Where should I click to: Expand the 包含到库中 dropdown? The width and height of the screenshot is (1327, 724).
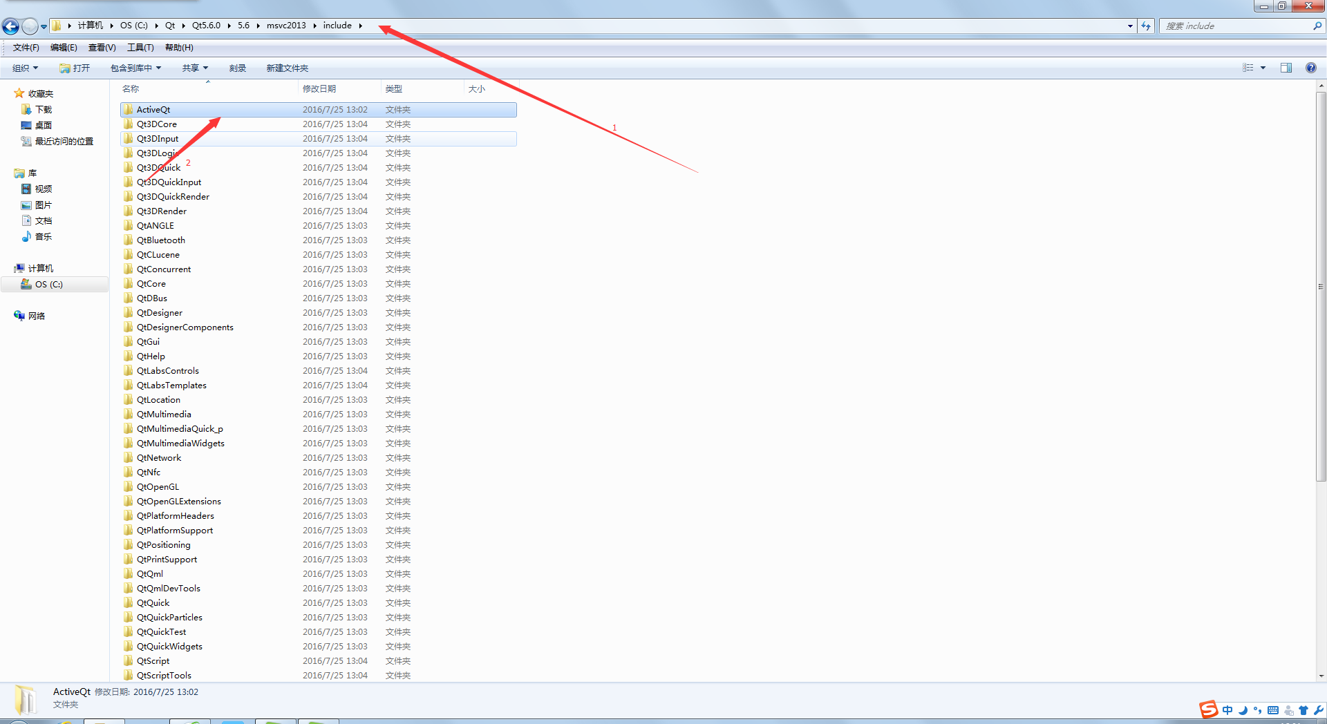[x=135, y=68]
